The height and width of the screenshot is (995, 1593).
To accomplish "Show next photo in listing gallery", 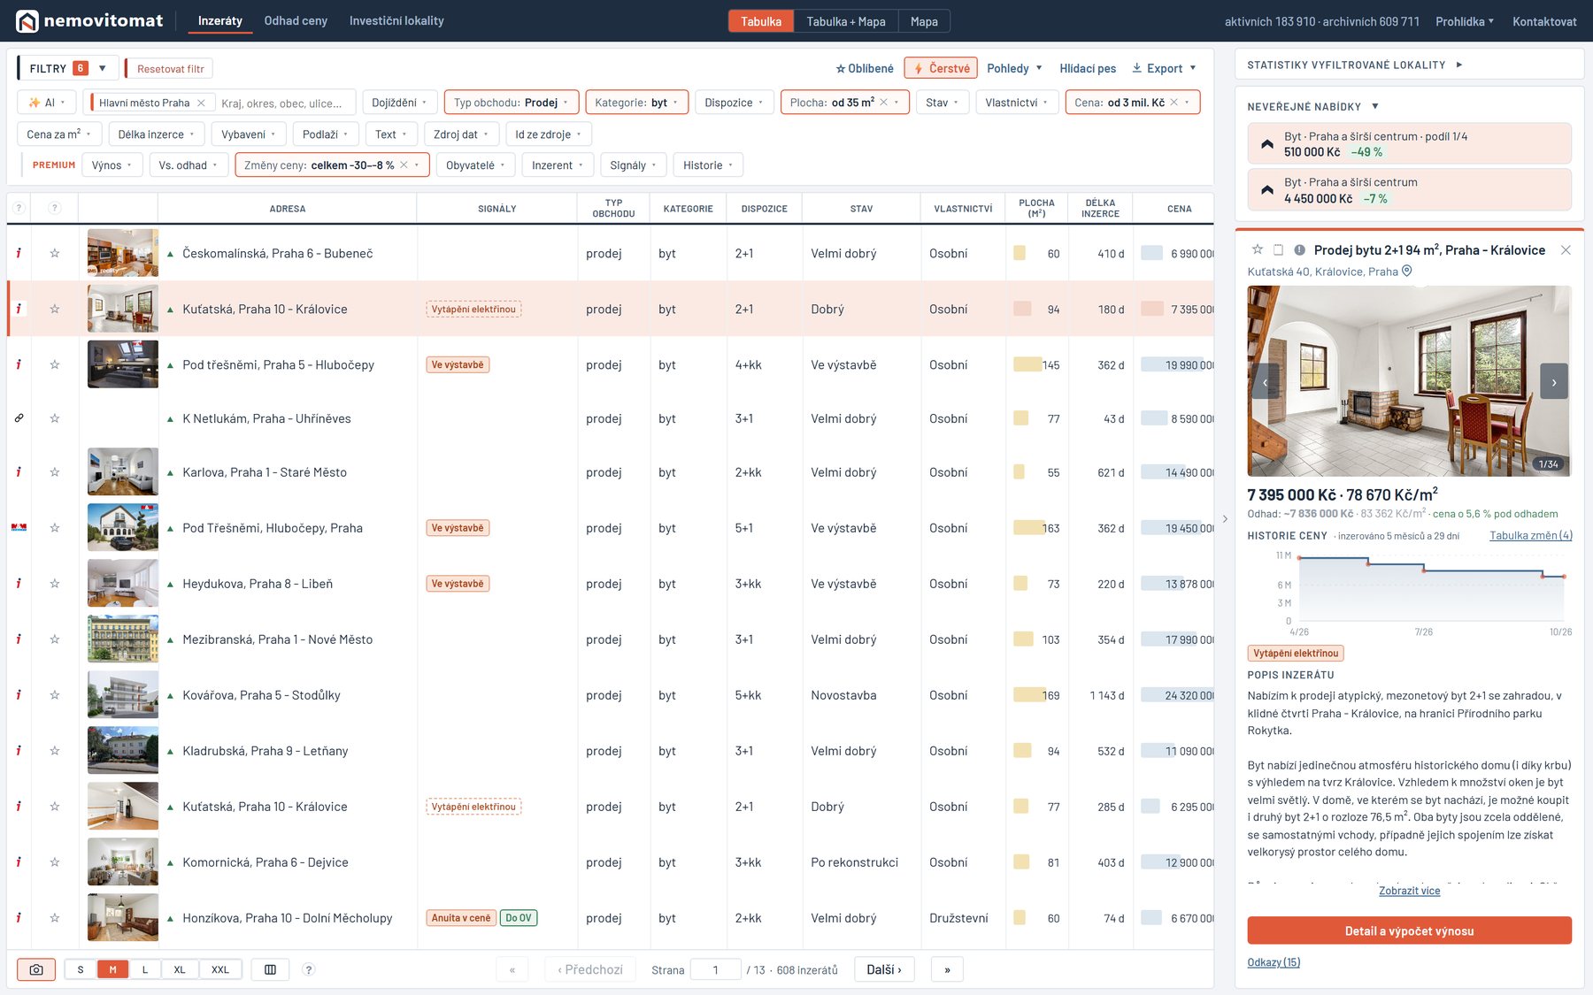I will (x=1553, y=382).
